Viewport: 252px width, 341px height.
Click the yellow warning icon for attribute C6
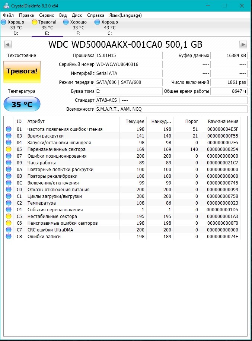tap(9, 223)
